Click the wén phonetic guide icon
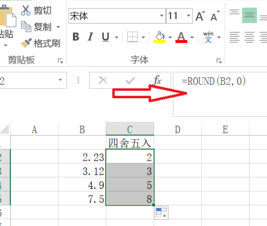The image size is (267, 226). [x=208, y=37]
